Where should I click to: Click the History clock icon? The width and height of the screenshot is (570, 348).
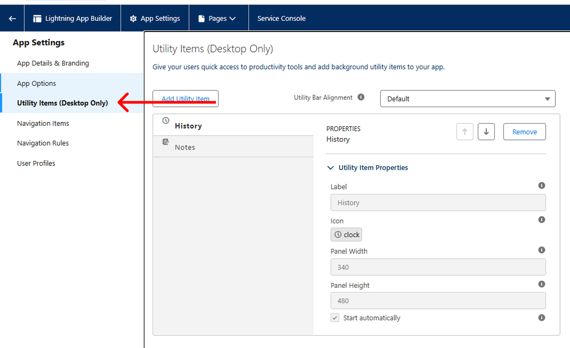click(x=166, y=120)
